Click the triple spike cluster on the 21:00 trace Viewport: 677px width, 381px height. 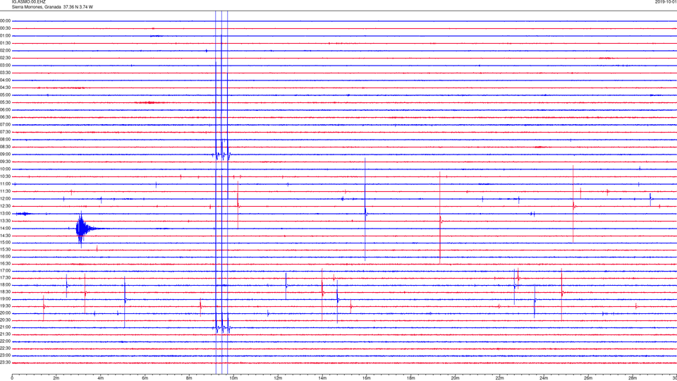click(x=222, y=328)
